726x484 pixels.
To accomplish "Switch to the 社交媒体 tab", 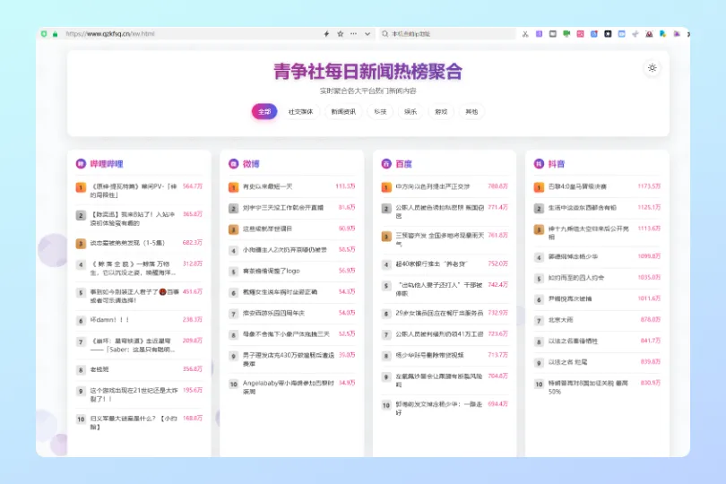I will tap(300, 112).
